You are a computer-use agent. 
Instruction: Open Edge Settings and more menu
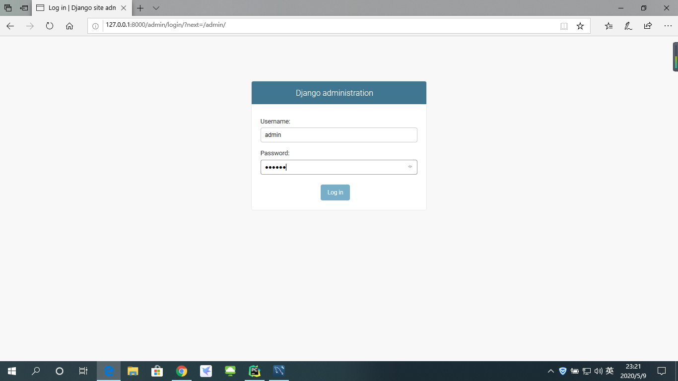coord(668,26)
